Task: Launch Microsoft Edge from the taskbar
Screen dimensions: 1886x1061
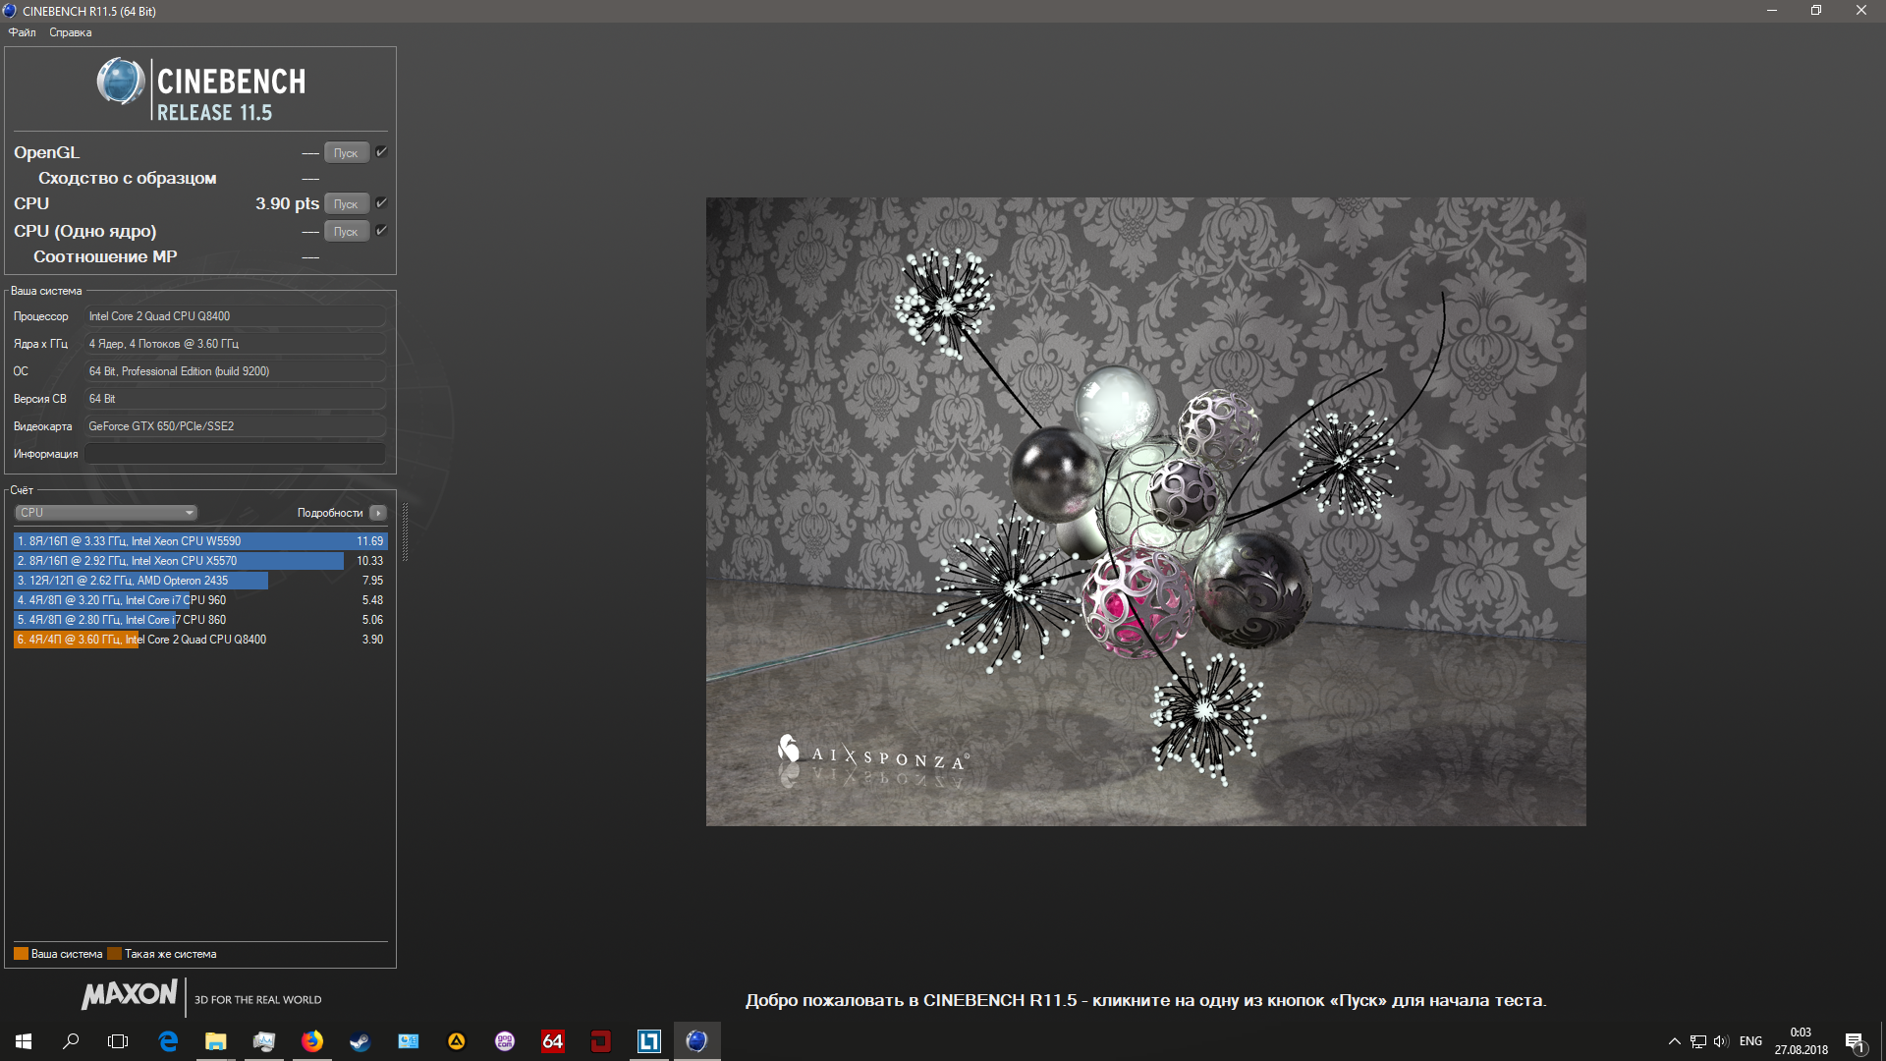Action: pyautogui.click(x=168, y=1041)
